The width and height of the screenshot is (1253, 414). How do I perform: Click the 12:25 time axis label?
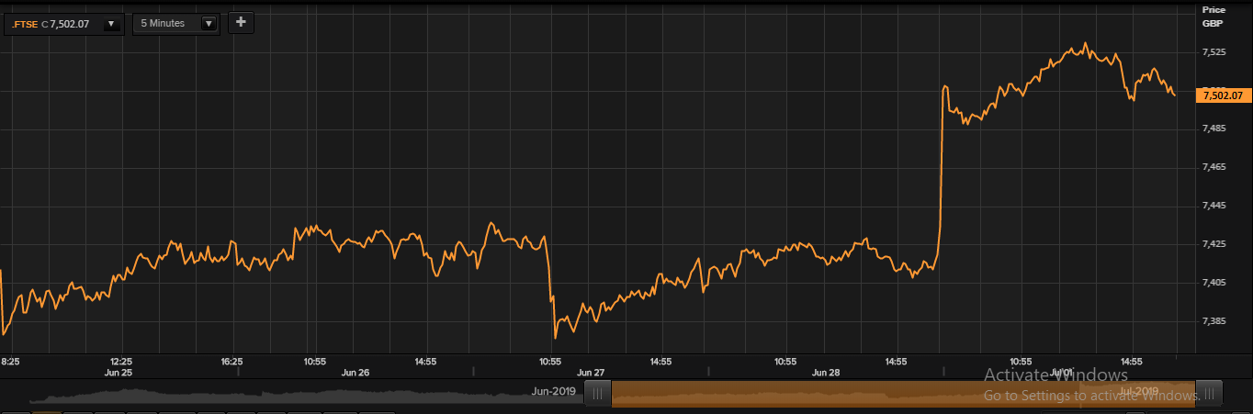[x=121, y=362]
